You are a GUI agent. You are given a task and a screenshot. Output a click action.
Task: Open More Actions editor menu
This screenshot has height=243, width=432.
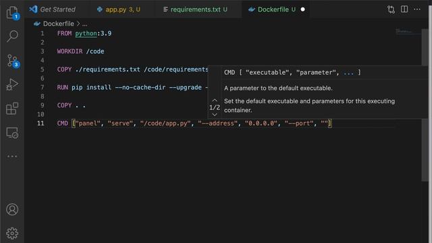[x=417, y=9]
